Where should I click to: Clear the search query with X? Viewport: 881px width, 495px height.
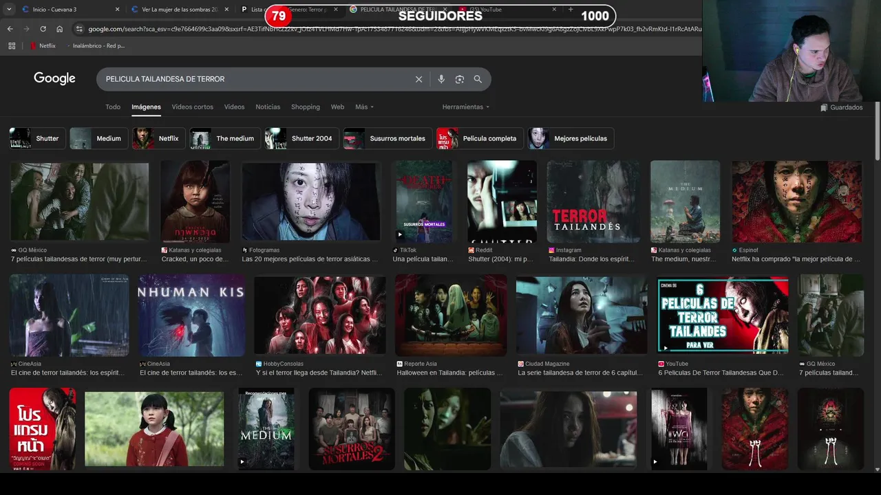418,79
